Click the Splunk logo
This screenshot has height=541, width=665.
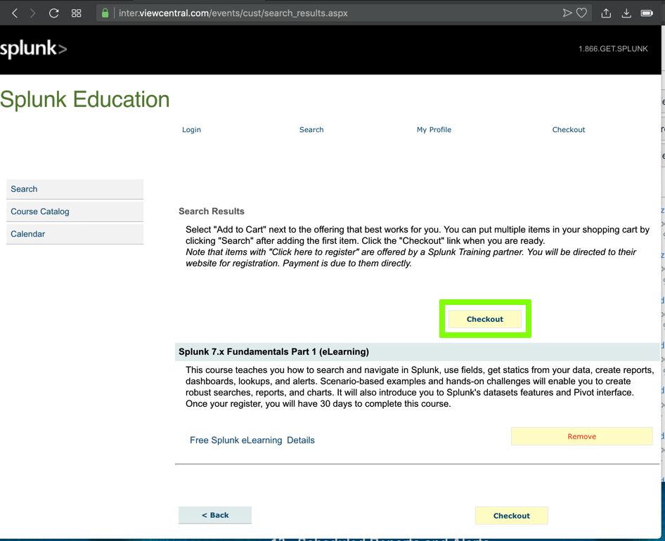coord(34,48)
